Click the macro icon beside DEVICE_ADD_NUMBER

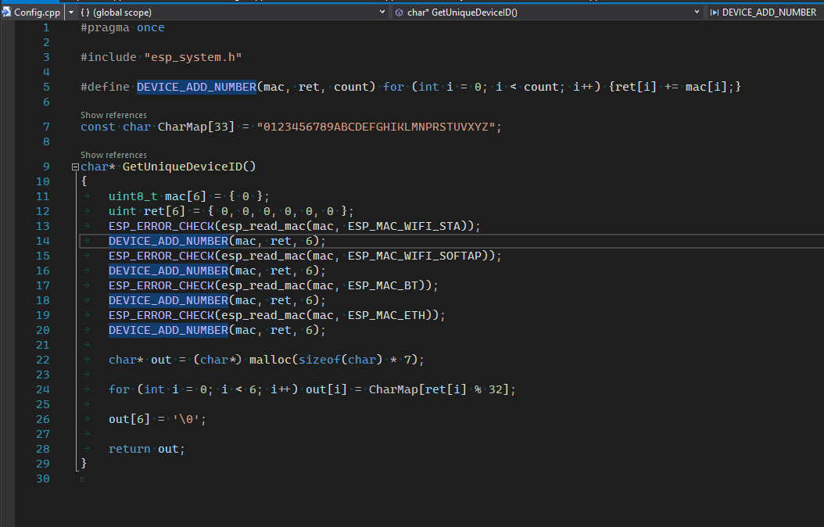[714, 13]
